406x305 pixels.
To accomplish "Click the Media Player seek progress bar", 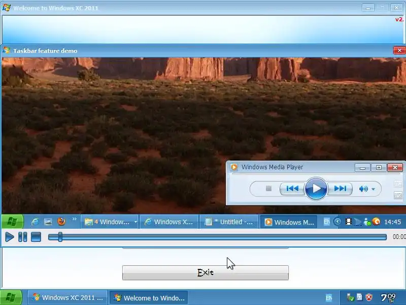I will tap(316, 174).
